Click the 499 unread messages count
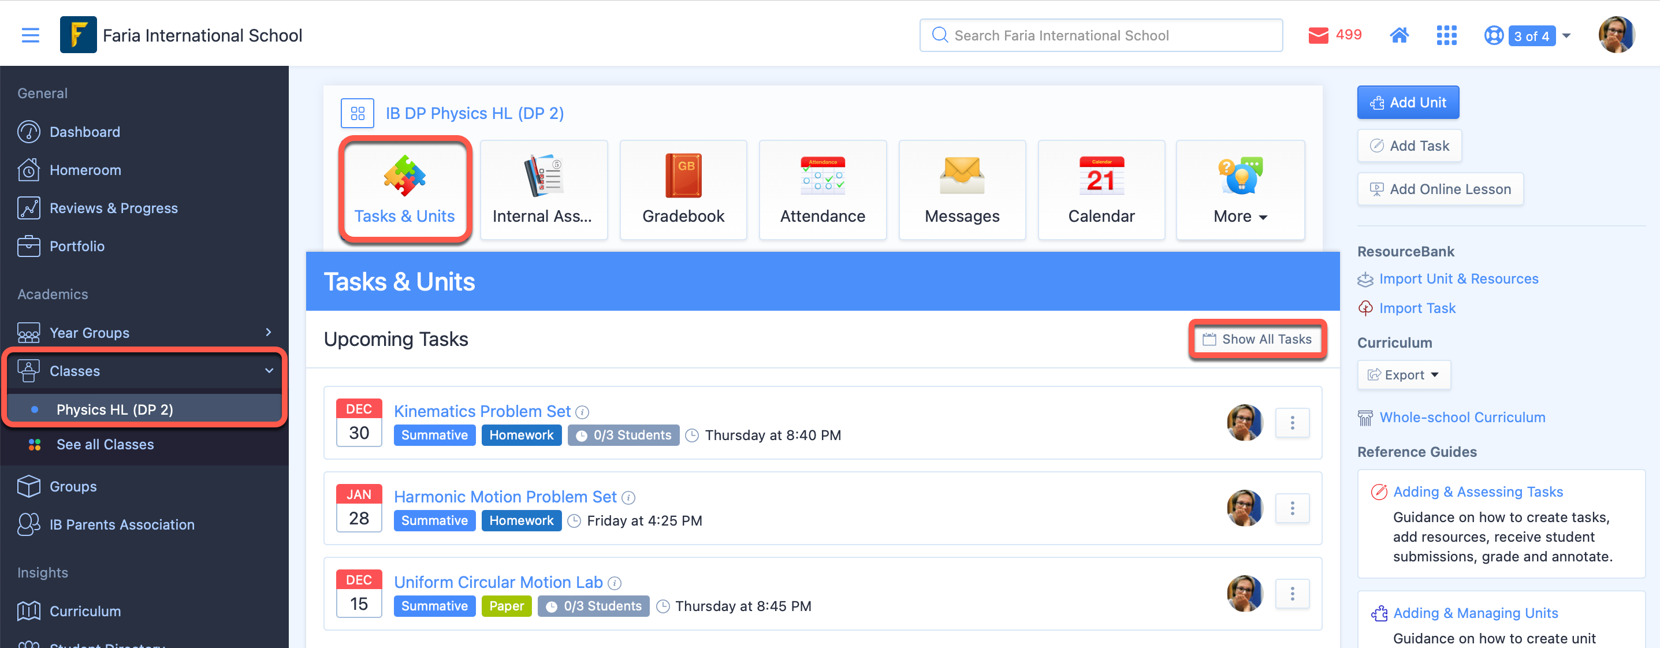This screenshot has width=1660, height=648. [1348, 35]
